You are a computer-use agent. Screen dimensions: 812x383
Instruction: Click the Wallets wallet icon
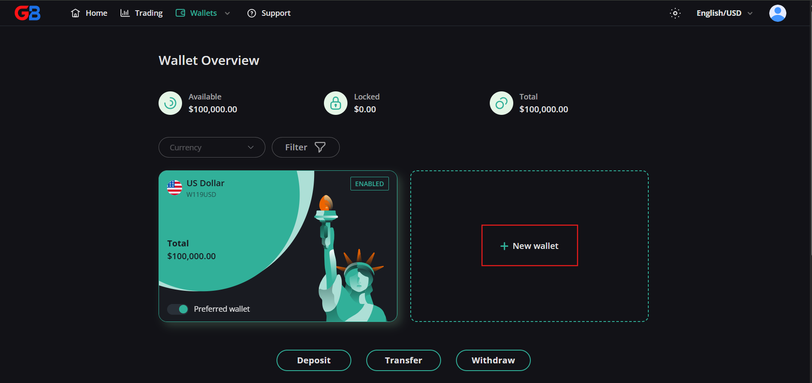click(x=180, y=13)
